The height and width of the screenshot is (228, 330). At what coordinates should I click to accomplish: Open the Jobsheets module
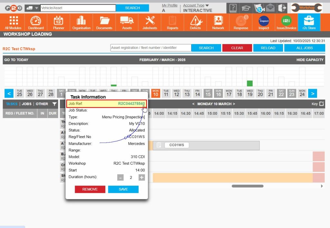[x=150, y=22]
